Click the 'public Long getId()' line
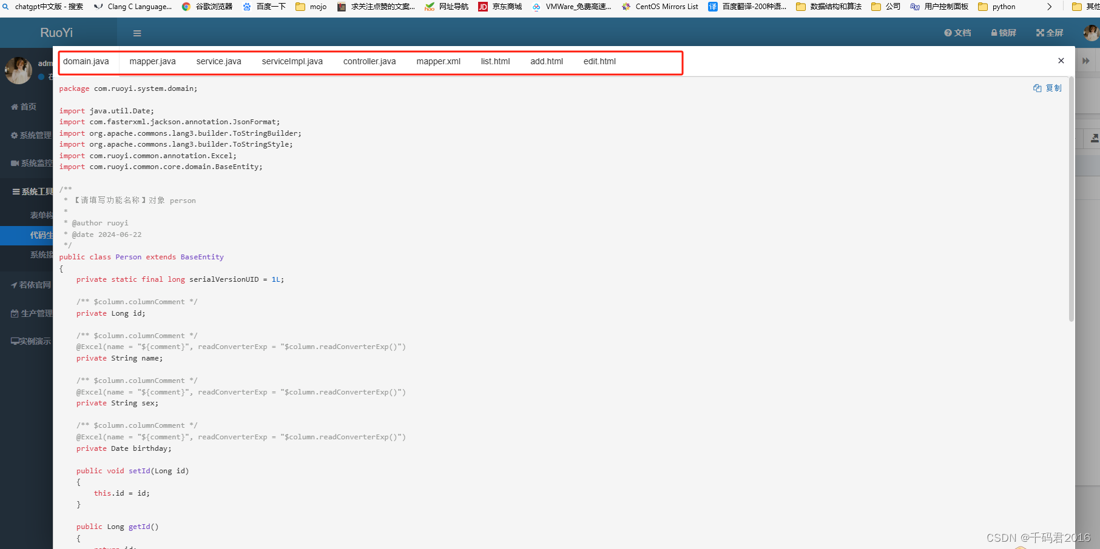The image size is (1100, 549). pyautogui.click(x=117, y=527)
